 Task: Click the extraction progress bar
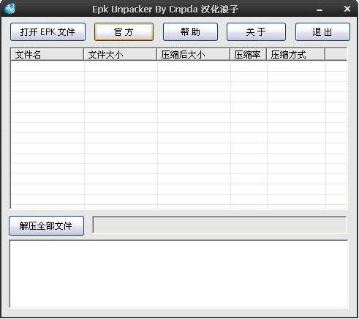coord(219,225)
